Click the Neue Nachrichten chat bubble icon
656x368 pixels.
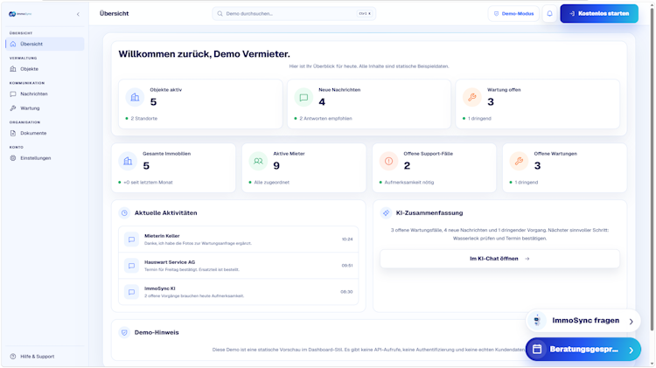(304, 97)
